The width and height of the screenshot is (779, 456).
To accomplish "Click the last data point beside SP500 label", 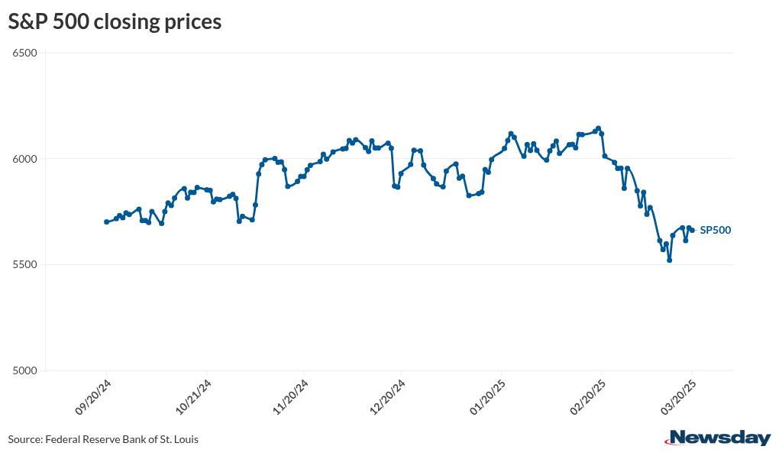I will click(x=692, y=230).
